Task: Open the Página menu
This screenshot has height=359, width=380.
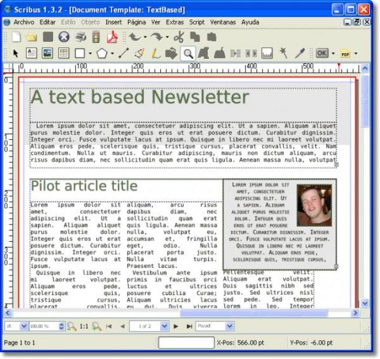Action: [136, 22]
